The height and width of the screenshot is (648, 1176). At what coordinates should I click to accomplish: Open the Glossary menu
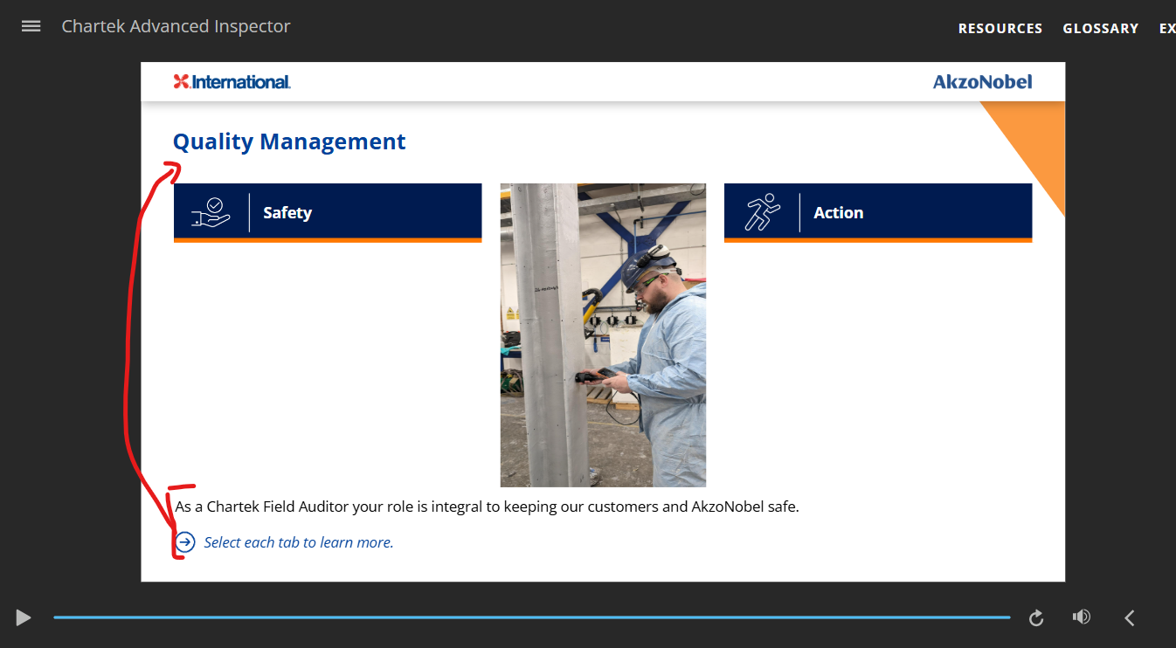pos(1101,28)
